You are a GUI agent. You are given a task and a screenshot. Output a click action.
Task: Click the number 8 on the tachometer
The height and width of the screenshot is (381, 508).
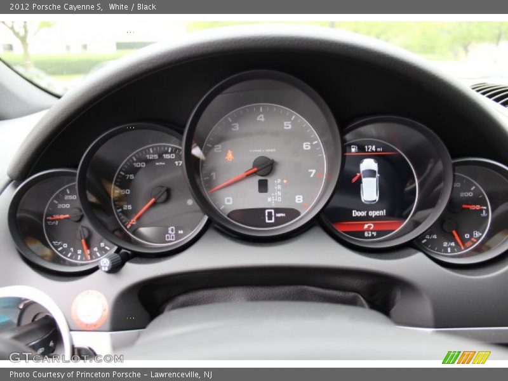point(298,199)
